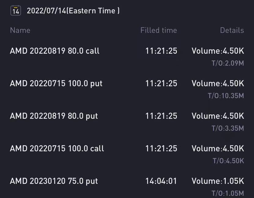Select Volume:4.50K for the 100.0 call
The image size is (254, 198).
point(218,148)
